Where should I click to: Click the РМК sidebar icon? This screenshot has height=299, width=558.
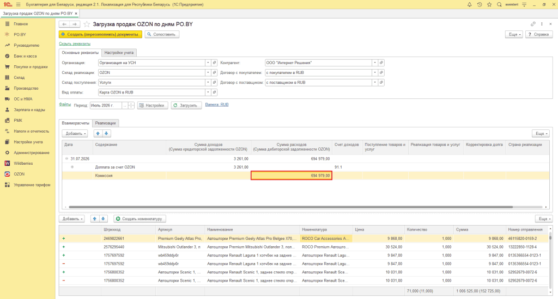coord(7,120)
